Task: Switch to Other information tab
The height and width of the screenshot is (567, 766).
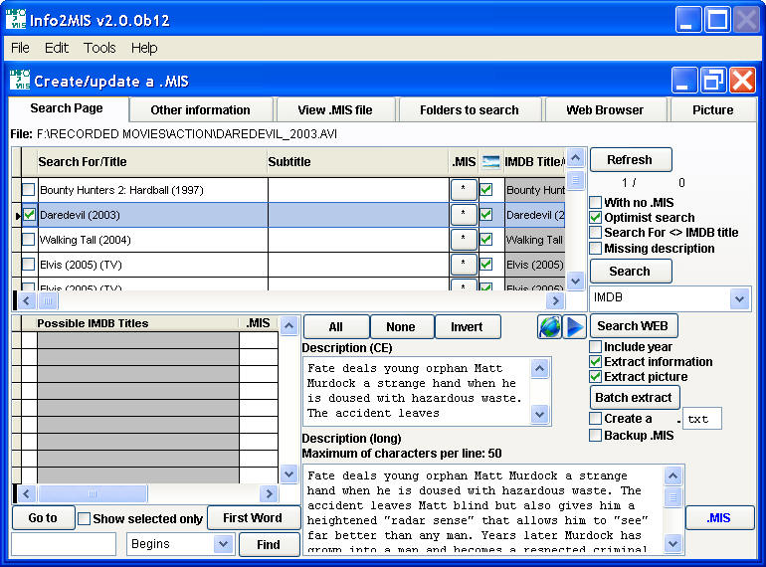Action: [x=200, y=110]
